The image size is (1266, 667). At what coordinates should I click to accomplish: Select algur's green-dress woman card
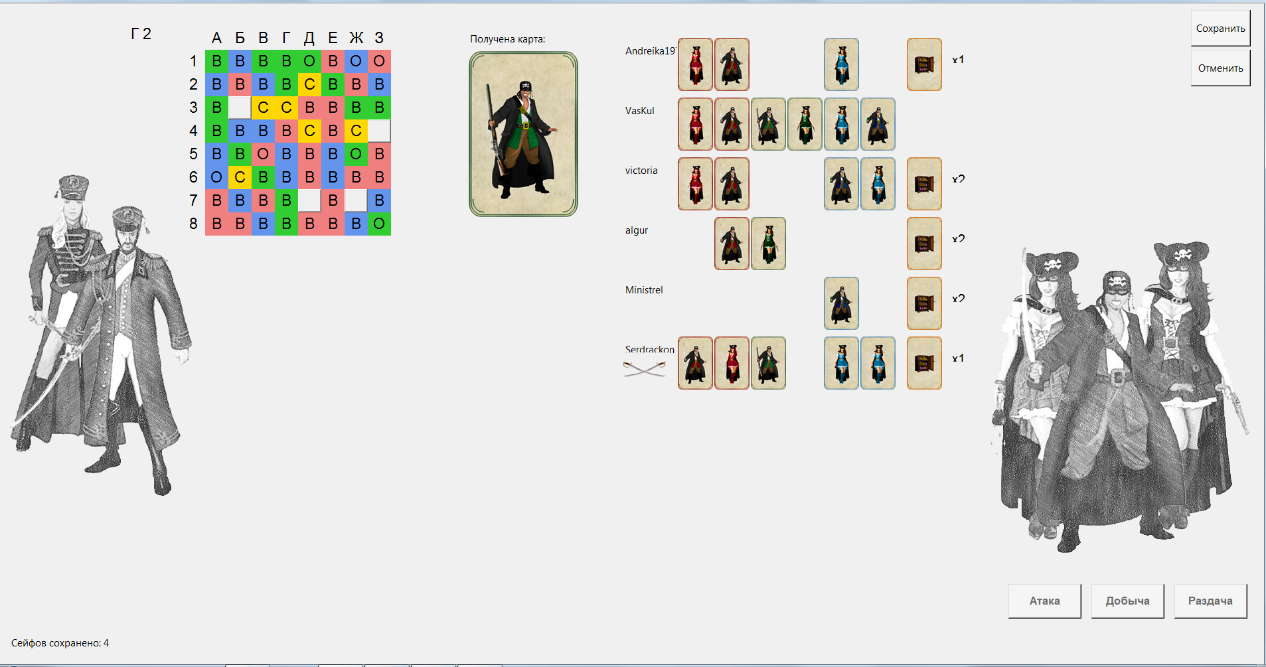(x=768, y=244)
